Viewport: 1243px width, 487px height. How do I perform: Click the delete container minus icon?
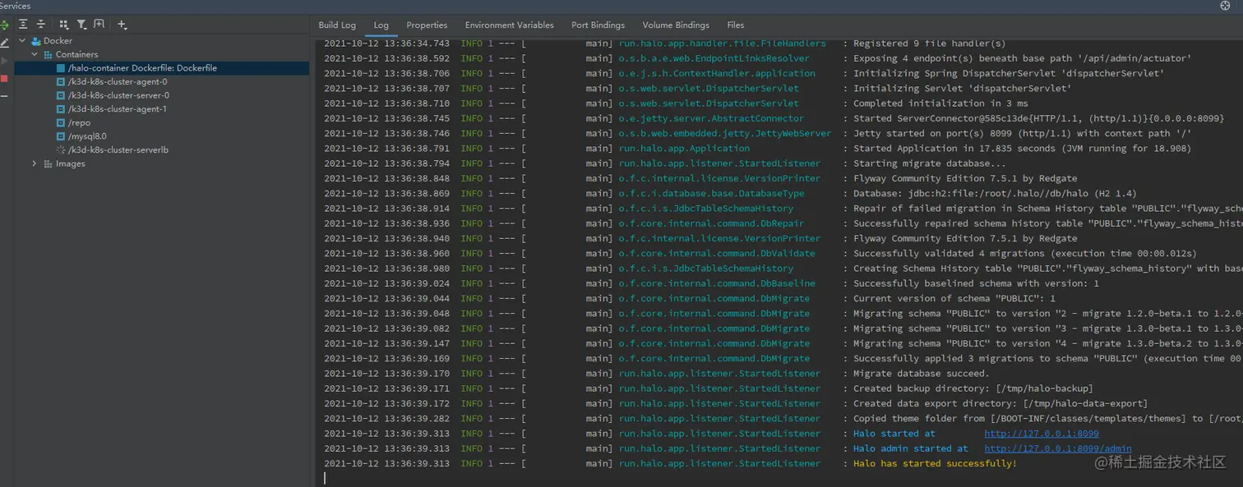[4, 96]
